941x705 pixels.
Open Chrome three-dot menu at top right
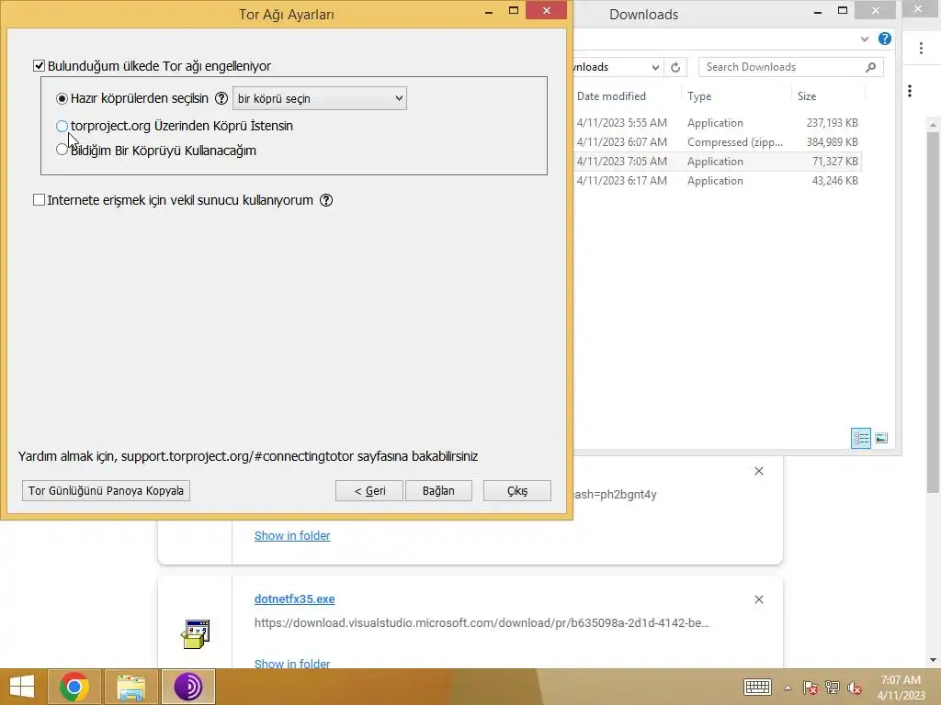[x=921, y=49]
